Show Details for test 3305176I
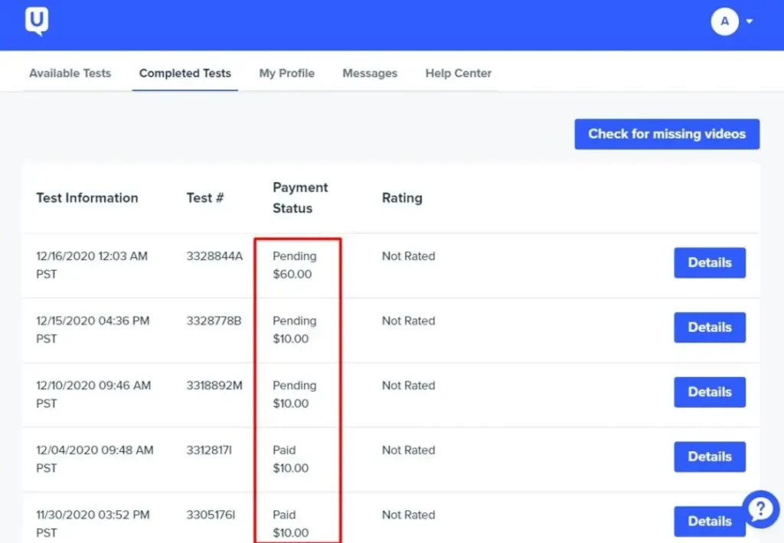Viewport: 784px width, 543px height. click(710, 522)
